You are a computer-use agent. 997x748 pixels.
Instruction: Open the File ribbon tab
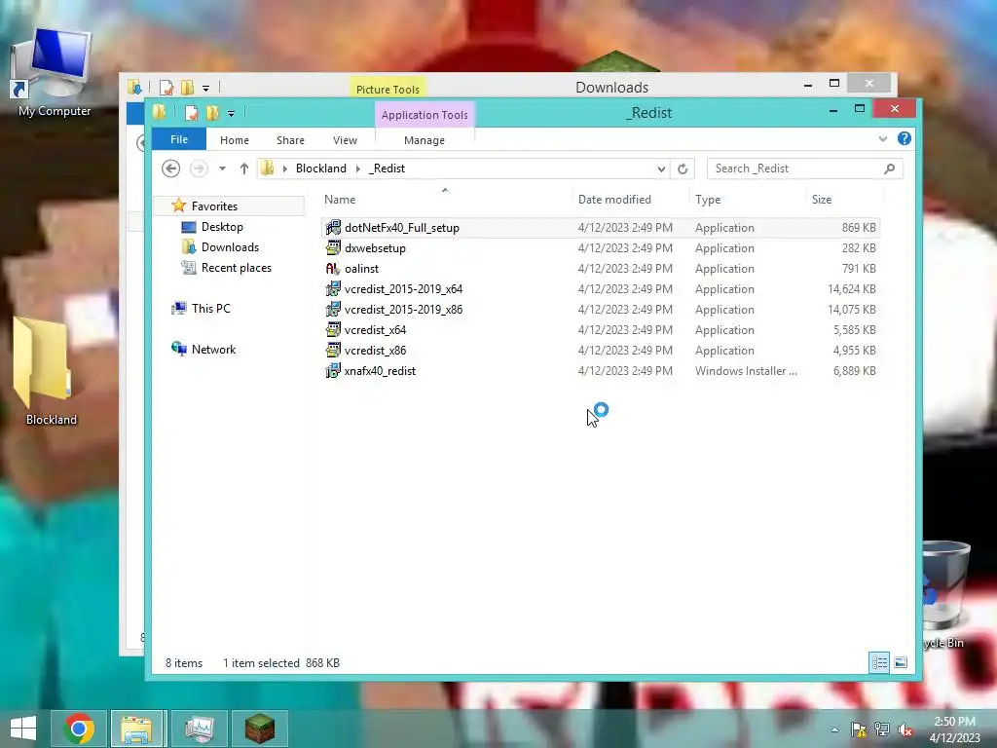(179, 139)
